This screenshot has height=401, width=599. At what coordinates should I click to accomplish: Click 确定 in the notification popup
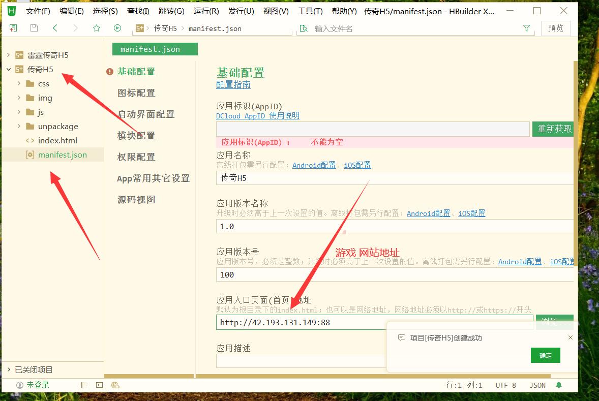pos(545,355)
